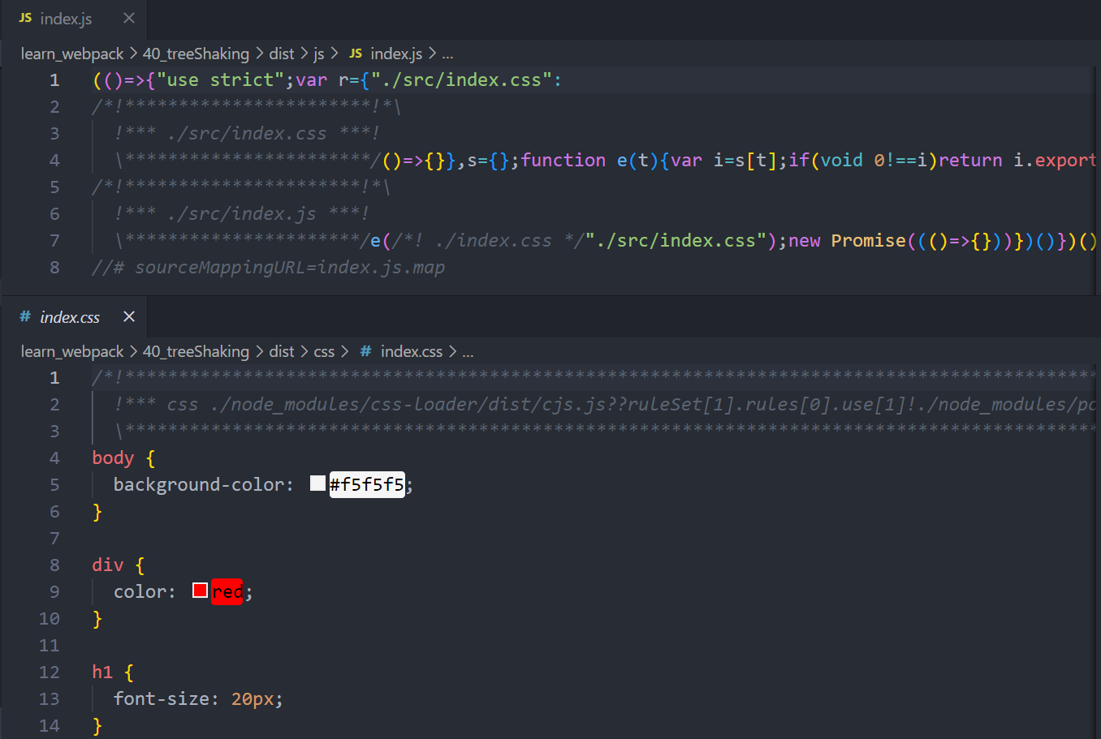Click the sourceMappingURL=index.js.map comment
The width and height of the screenshot is (1101, 739).
tap(268, 267)
